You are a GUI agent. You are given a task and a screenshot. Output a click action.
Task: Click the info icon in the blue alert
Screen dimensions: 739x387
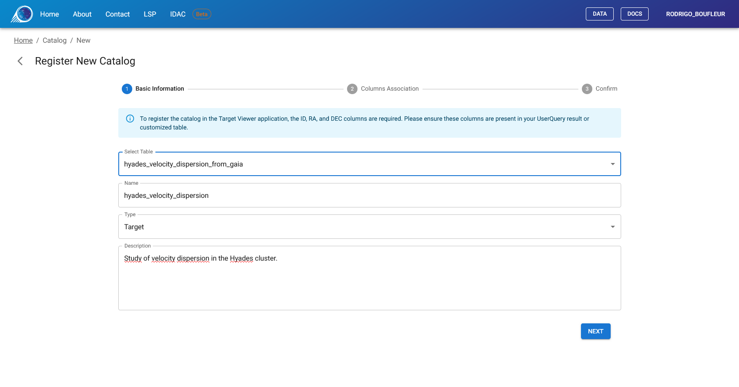(x=130, y=119)
